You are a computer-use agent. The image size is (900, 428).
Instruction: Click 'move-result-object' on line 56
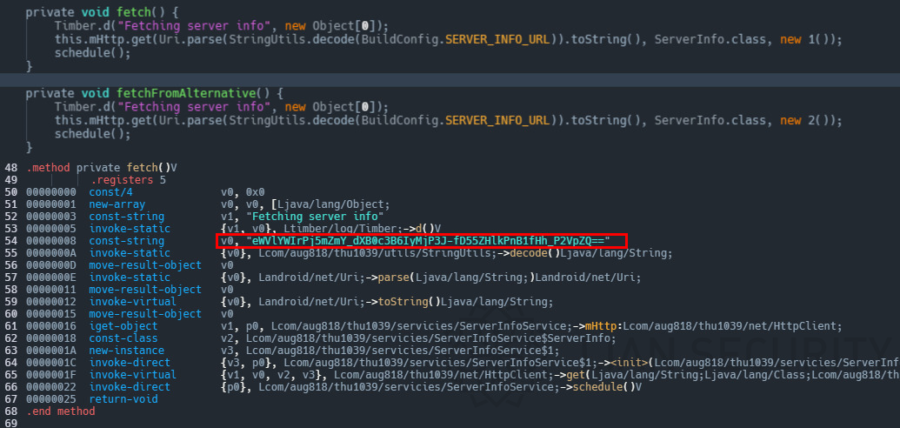(x=145, y=265)
